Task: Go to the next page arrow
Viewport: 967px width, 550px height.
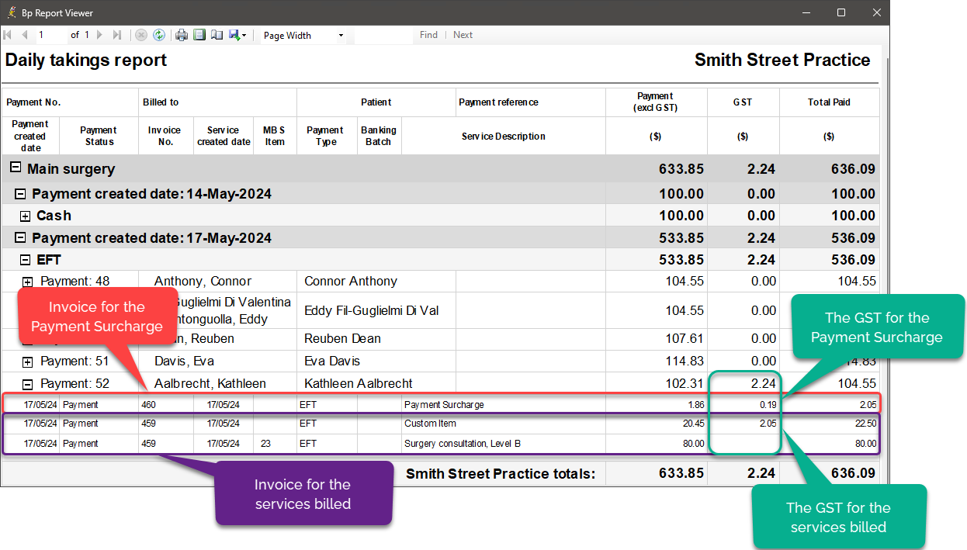Action: click(x=100, y=35)
